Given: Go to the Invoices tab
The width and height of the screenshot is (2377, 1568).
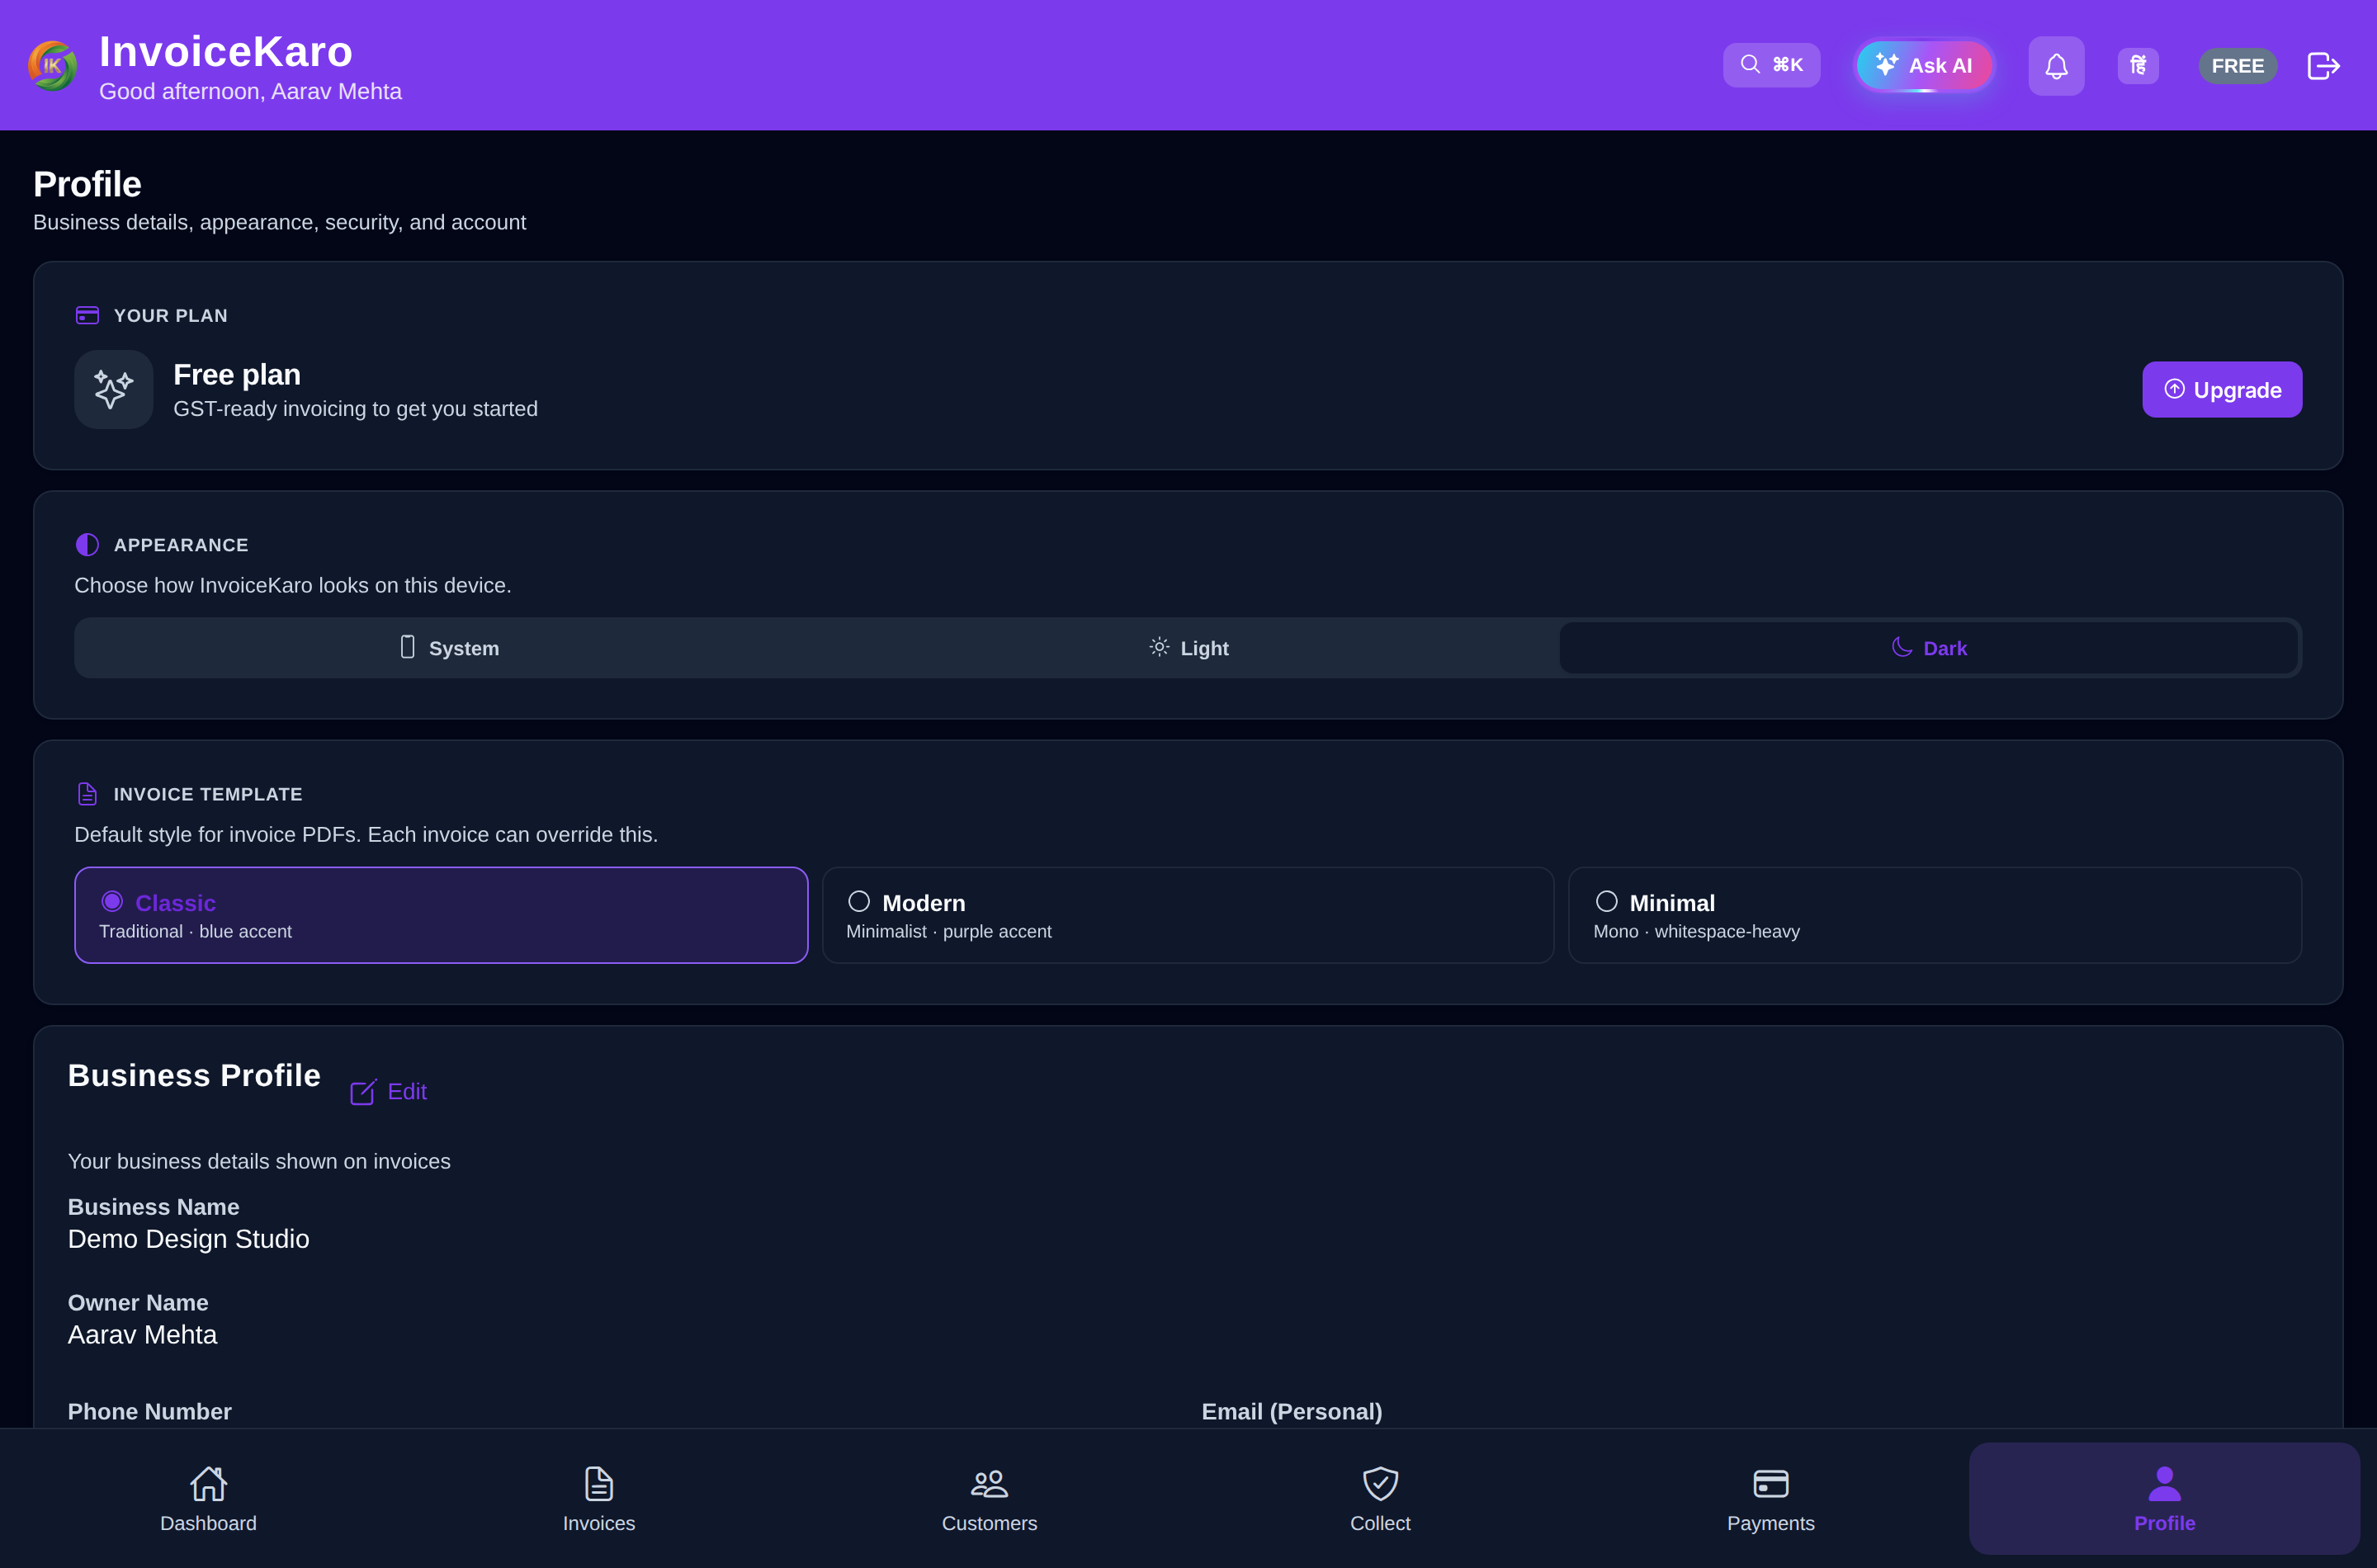Looking at the screenshot, I should [x=599, y=1498].
